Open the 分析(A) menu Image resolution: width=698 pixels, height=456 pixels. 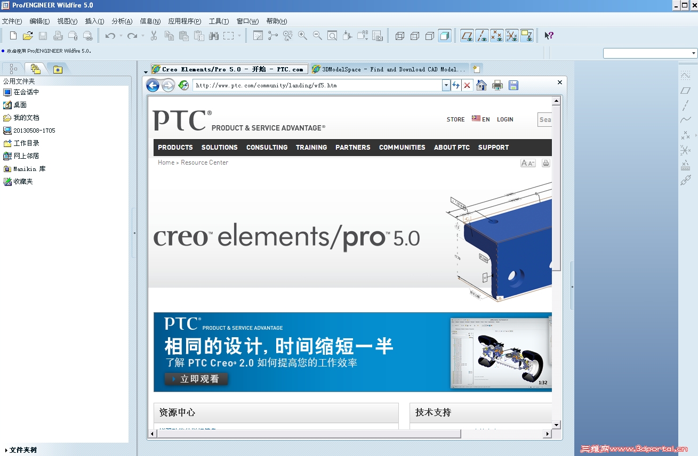pyautogui.click(x=122, y=21)
